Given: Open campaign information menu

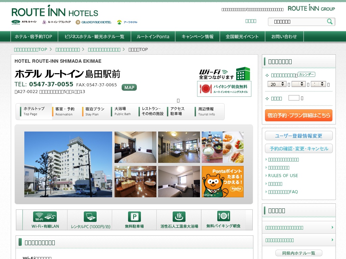Looking at the screenshot, I should pyautogui.click(x=197, y=36).
